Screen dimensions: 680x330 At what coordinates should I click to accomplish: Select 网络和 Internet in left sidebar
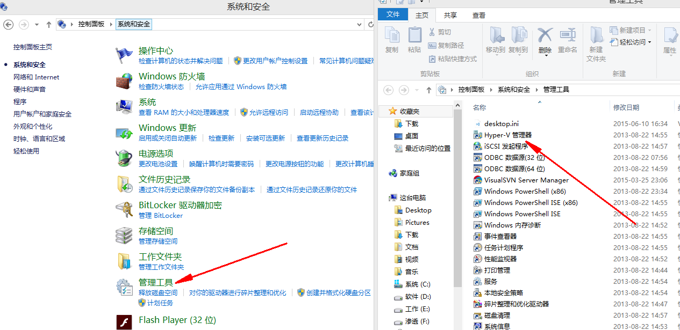click(x=36, y=77)
